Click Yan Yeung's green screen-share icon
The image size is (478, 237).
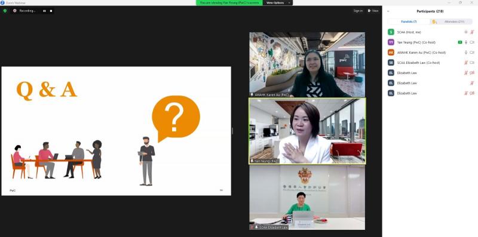[x=459, y=42]
